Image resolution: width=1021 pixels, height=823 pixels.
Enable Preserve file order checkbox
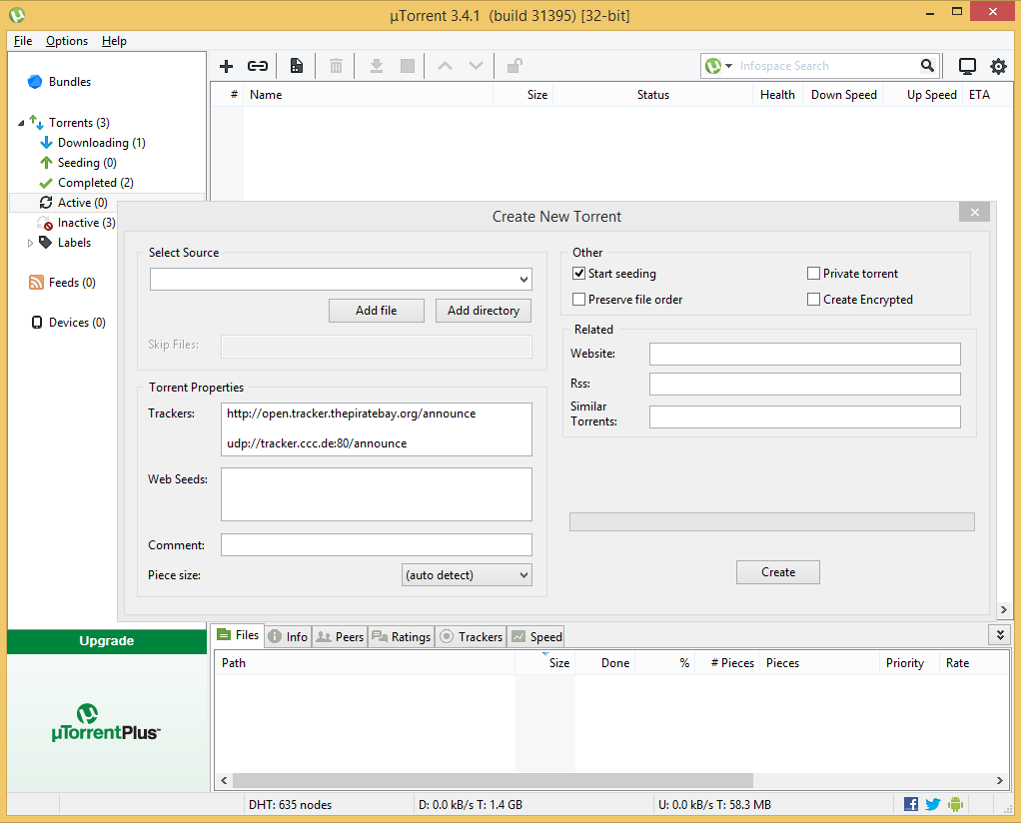point(578,300)
